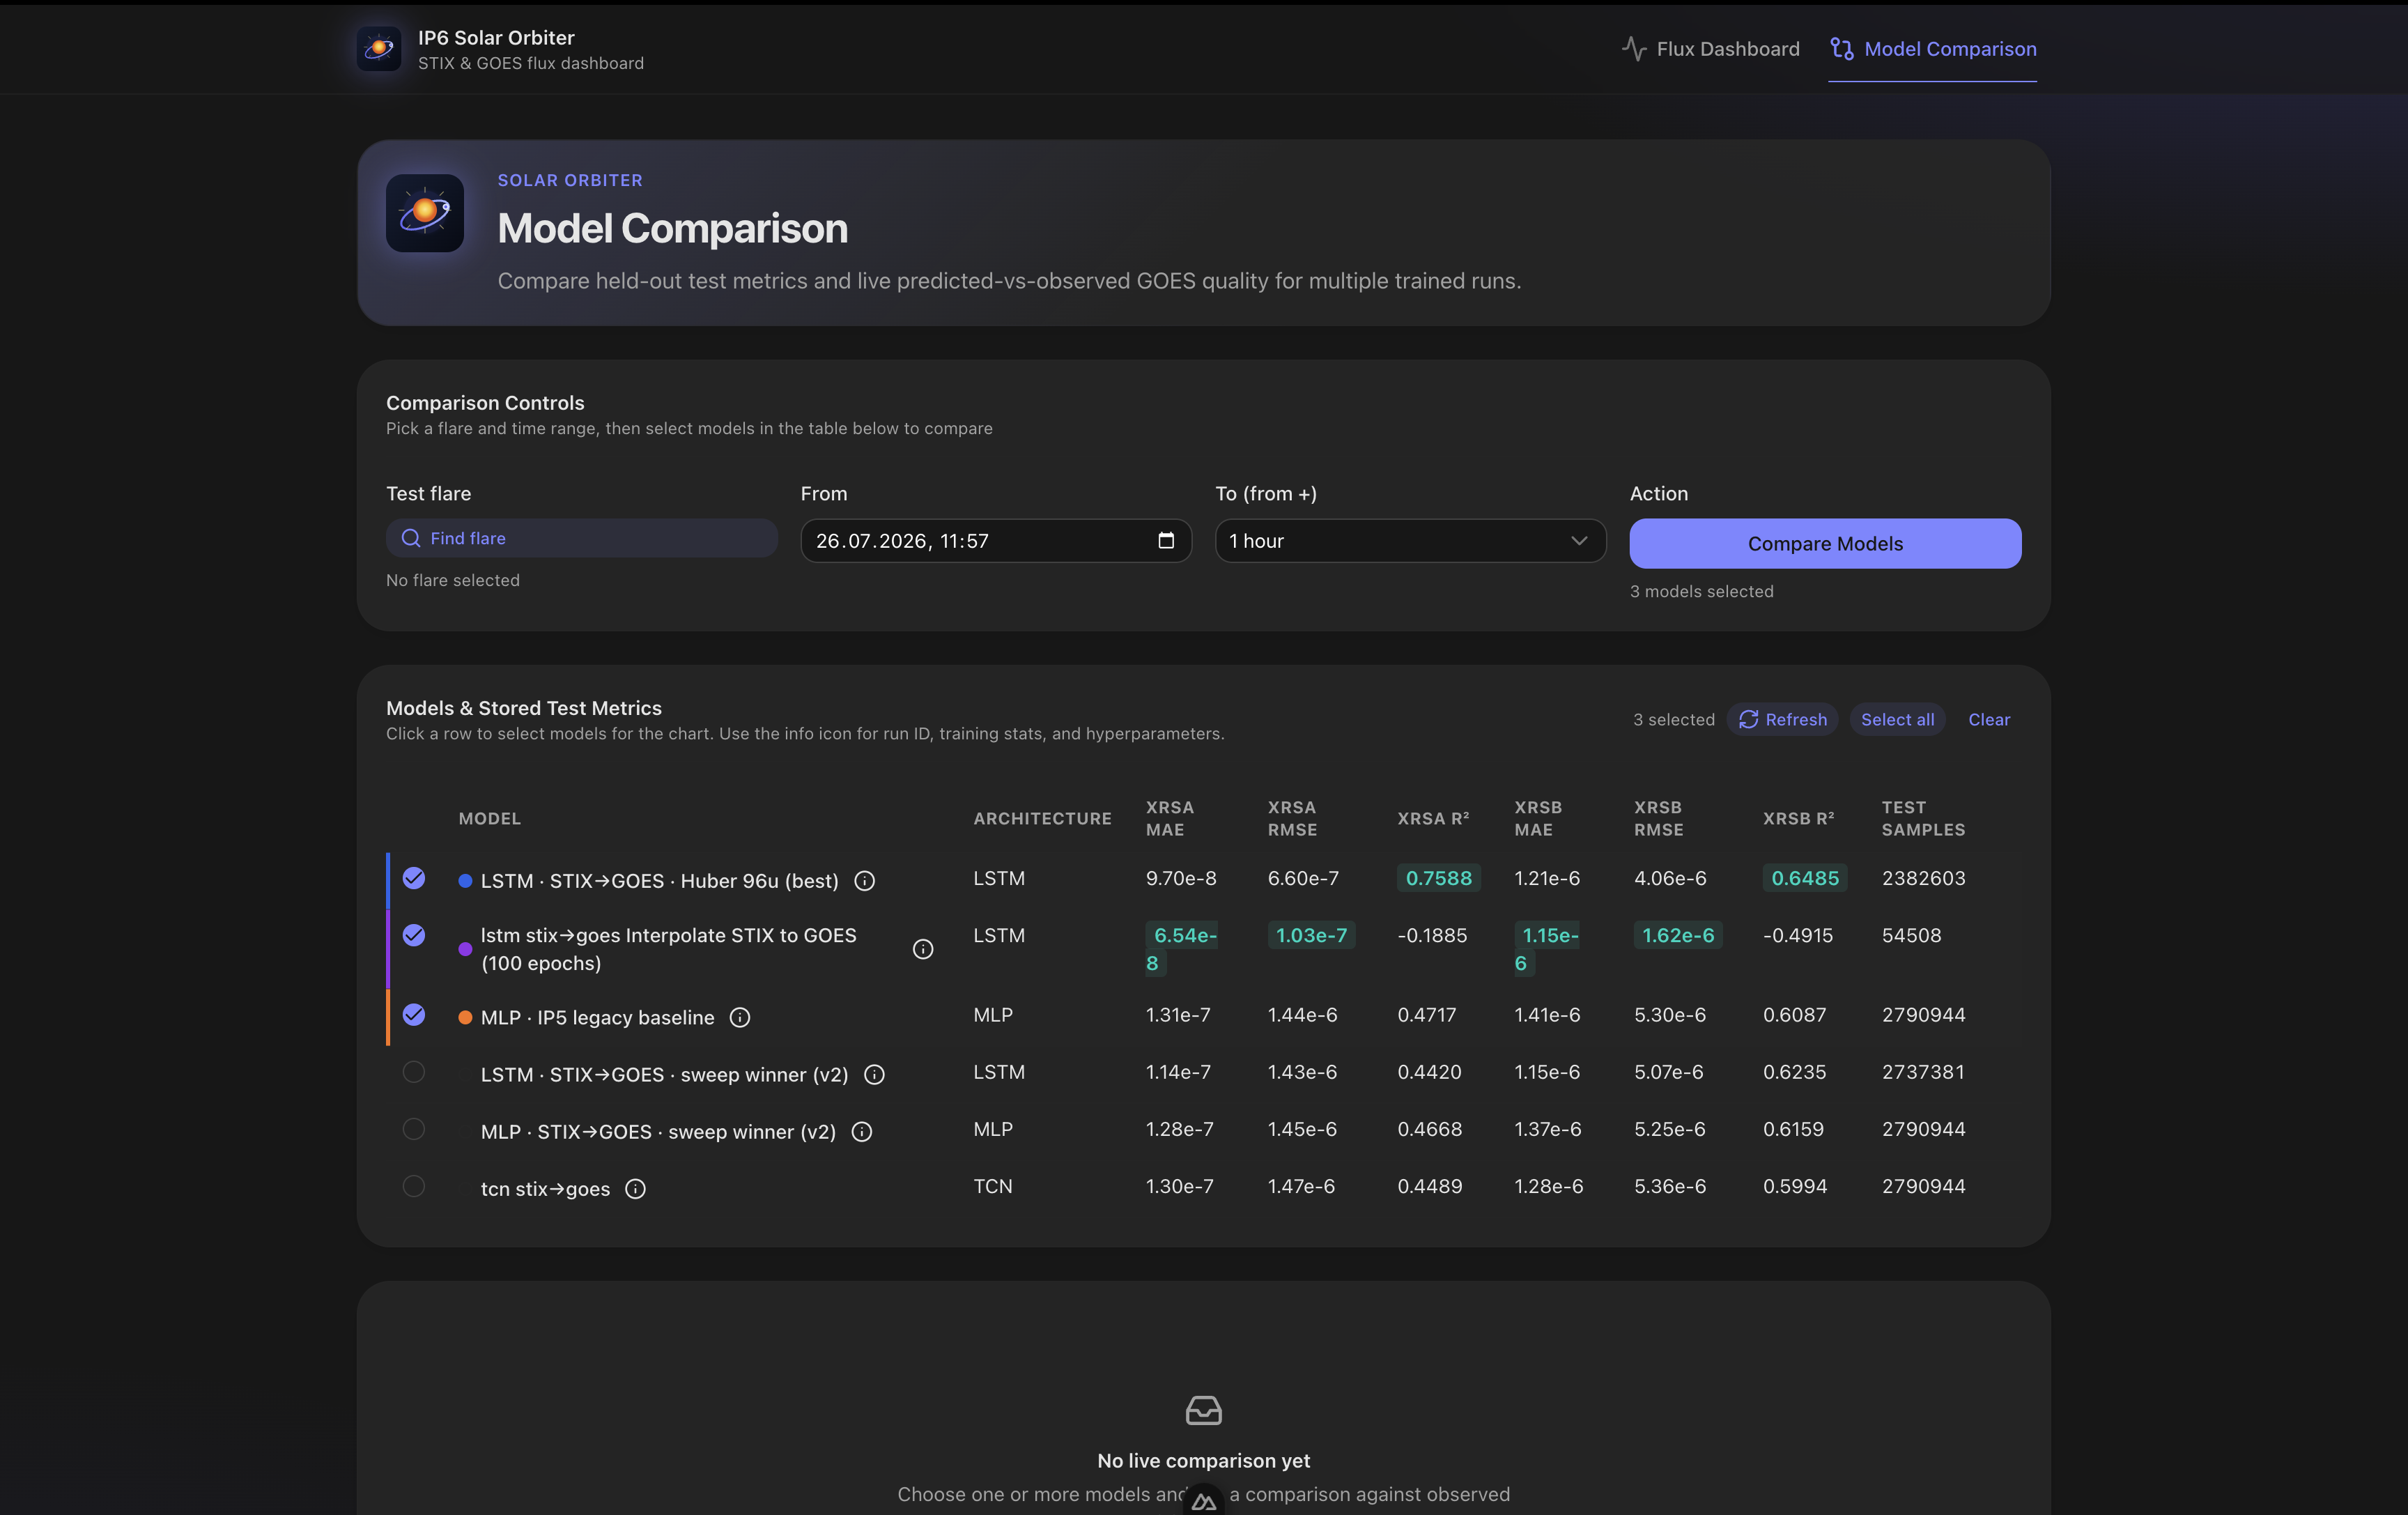Click the Solar Orbiter icon beside Model Comparison heading

point(425,213)
